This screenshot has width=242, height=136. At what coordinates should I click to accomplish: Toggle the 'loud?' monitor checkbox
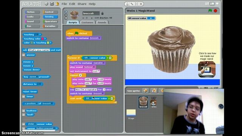23,114
